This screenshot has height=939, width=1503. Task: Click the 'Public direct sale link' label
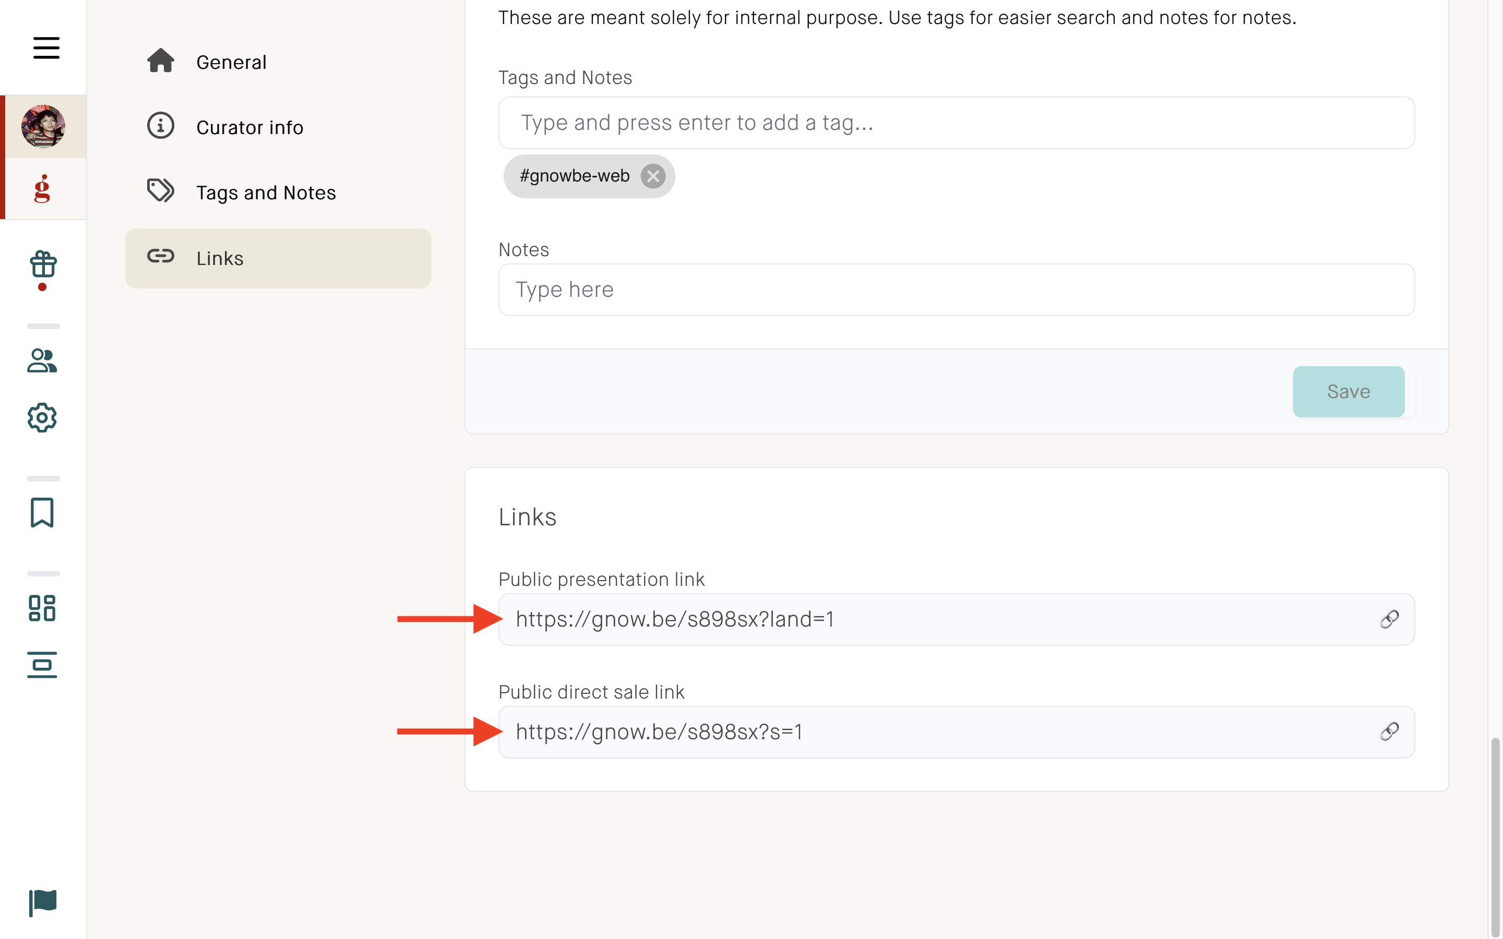click(591, 692)
